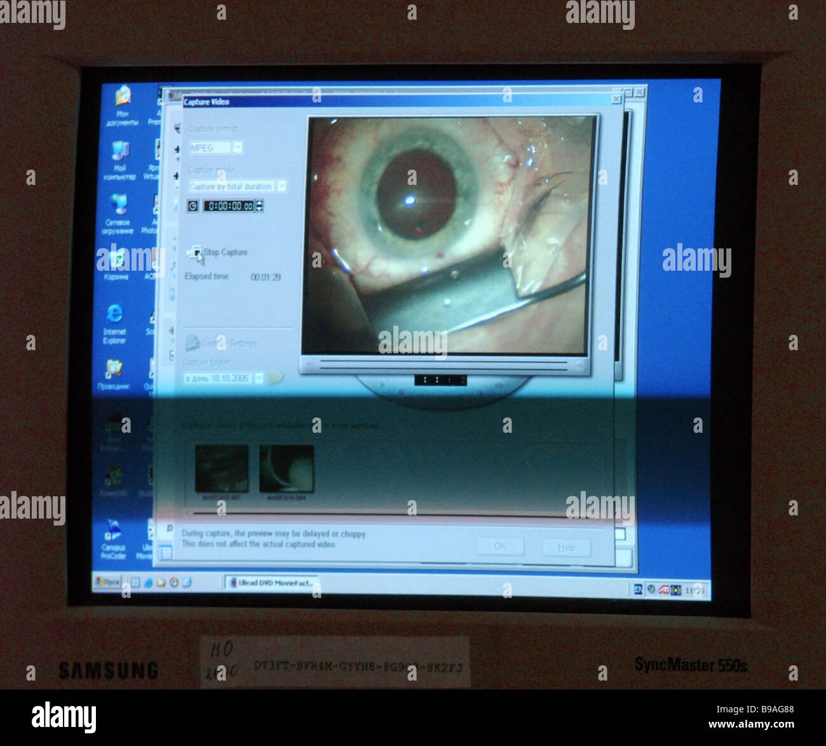Click the clock icon beside the duration field
The width and height of the screenshot is (826, 746).
(193, 205)
